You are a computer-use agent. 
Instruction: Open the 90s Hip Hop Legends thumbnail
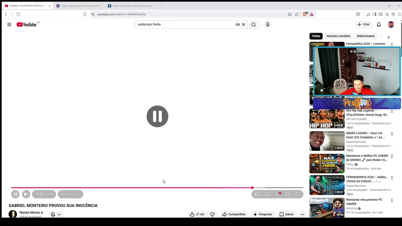(x=327, y=119)
